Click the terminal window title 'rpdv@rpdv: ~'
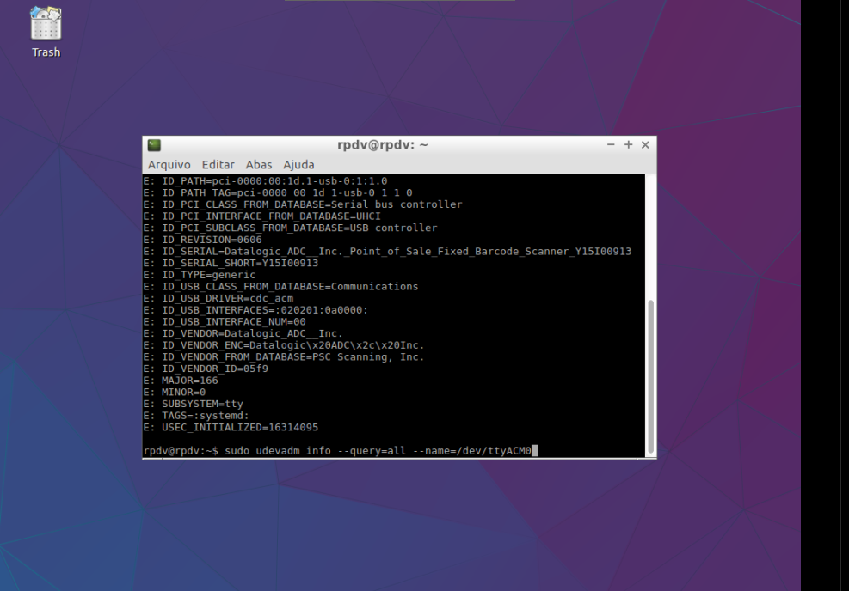 point(382,145)
